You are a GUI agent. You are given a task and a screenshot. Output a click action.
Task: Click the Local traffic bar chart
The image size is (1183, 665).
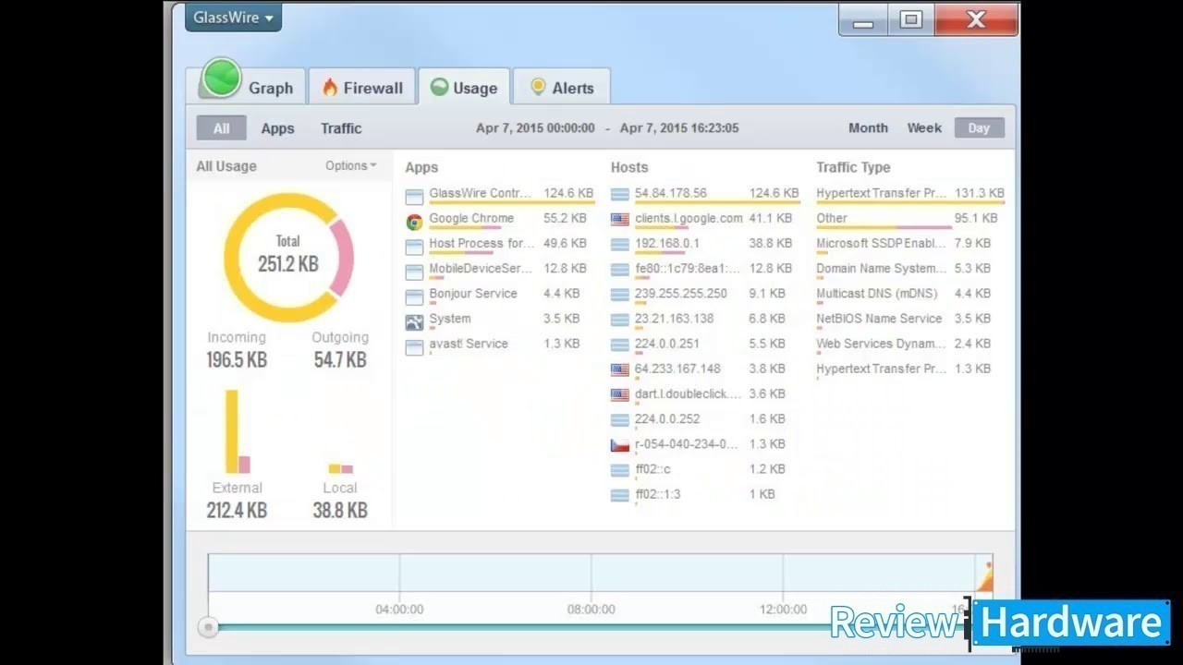(x=340, y=468)
